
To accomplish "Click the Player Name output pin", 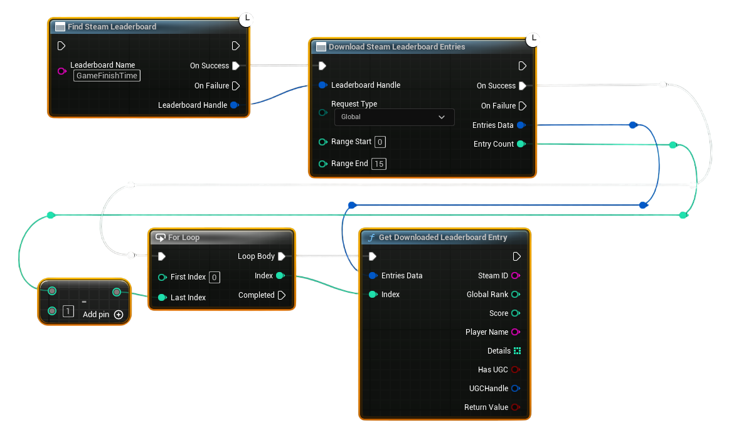I will (x=516, y=332).
